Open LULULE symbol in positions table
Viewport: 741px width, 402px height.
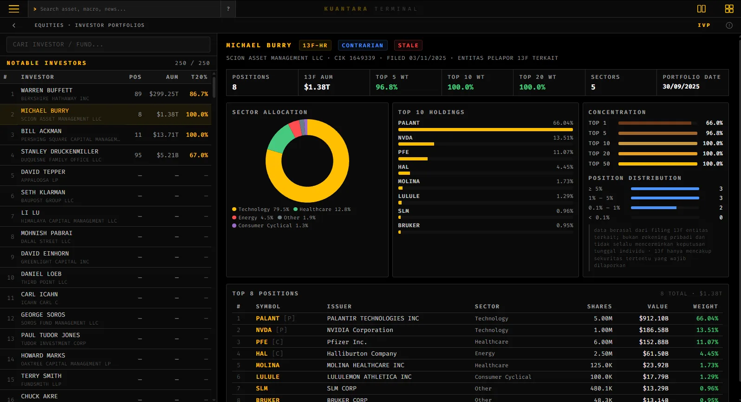(x=267, y=377)
